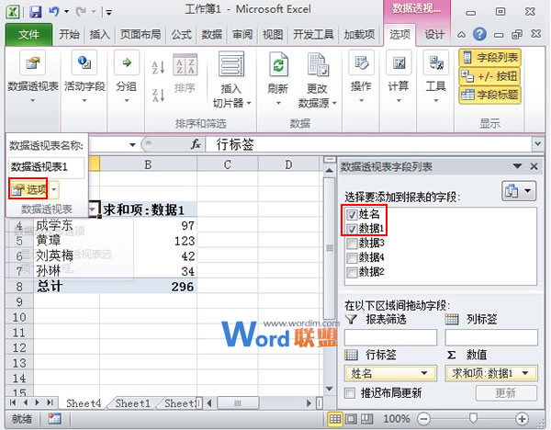Expand the formula bar
The image size is (551, 430).
pyautogui.click(x=537, y=143)
